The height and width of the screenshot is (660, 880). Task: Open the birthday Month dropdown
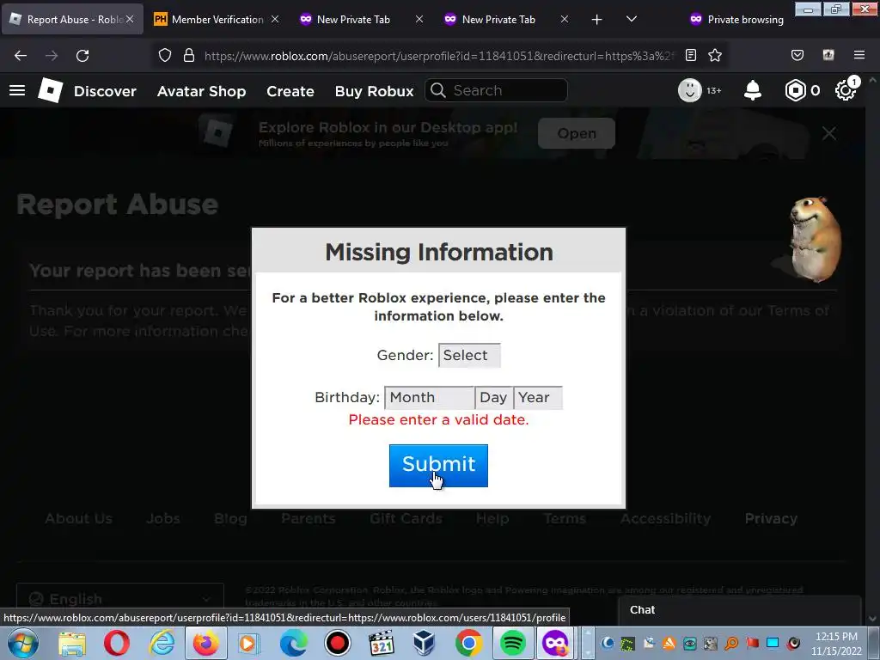click(430, 397)
